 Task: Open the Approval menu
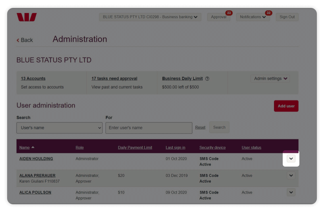tap(218, 17)
